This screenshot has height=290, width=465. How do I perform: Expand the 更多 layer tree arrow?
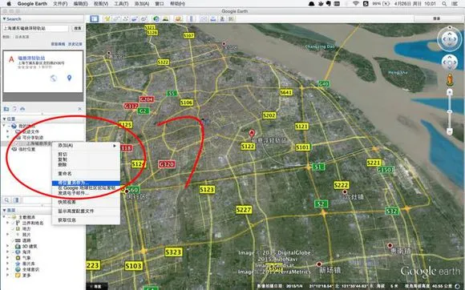click(8, 276)
